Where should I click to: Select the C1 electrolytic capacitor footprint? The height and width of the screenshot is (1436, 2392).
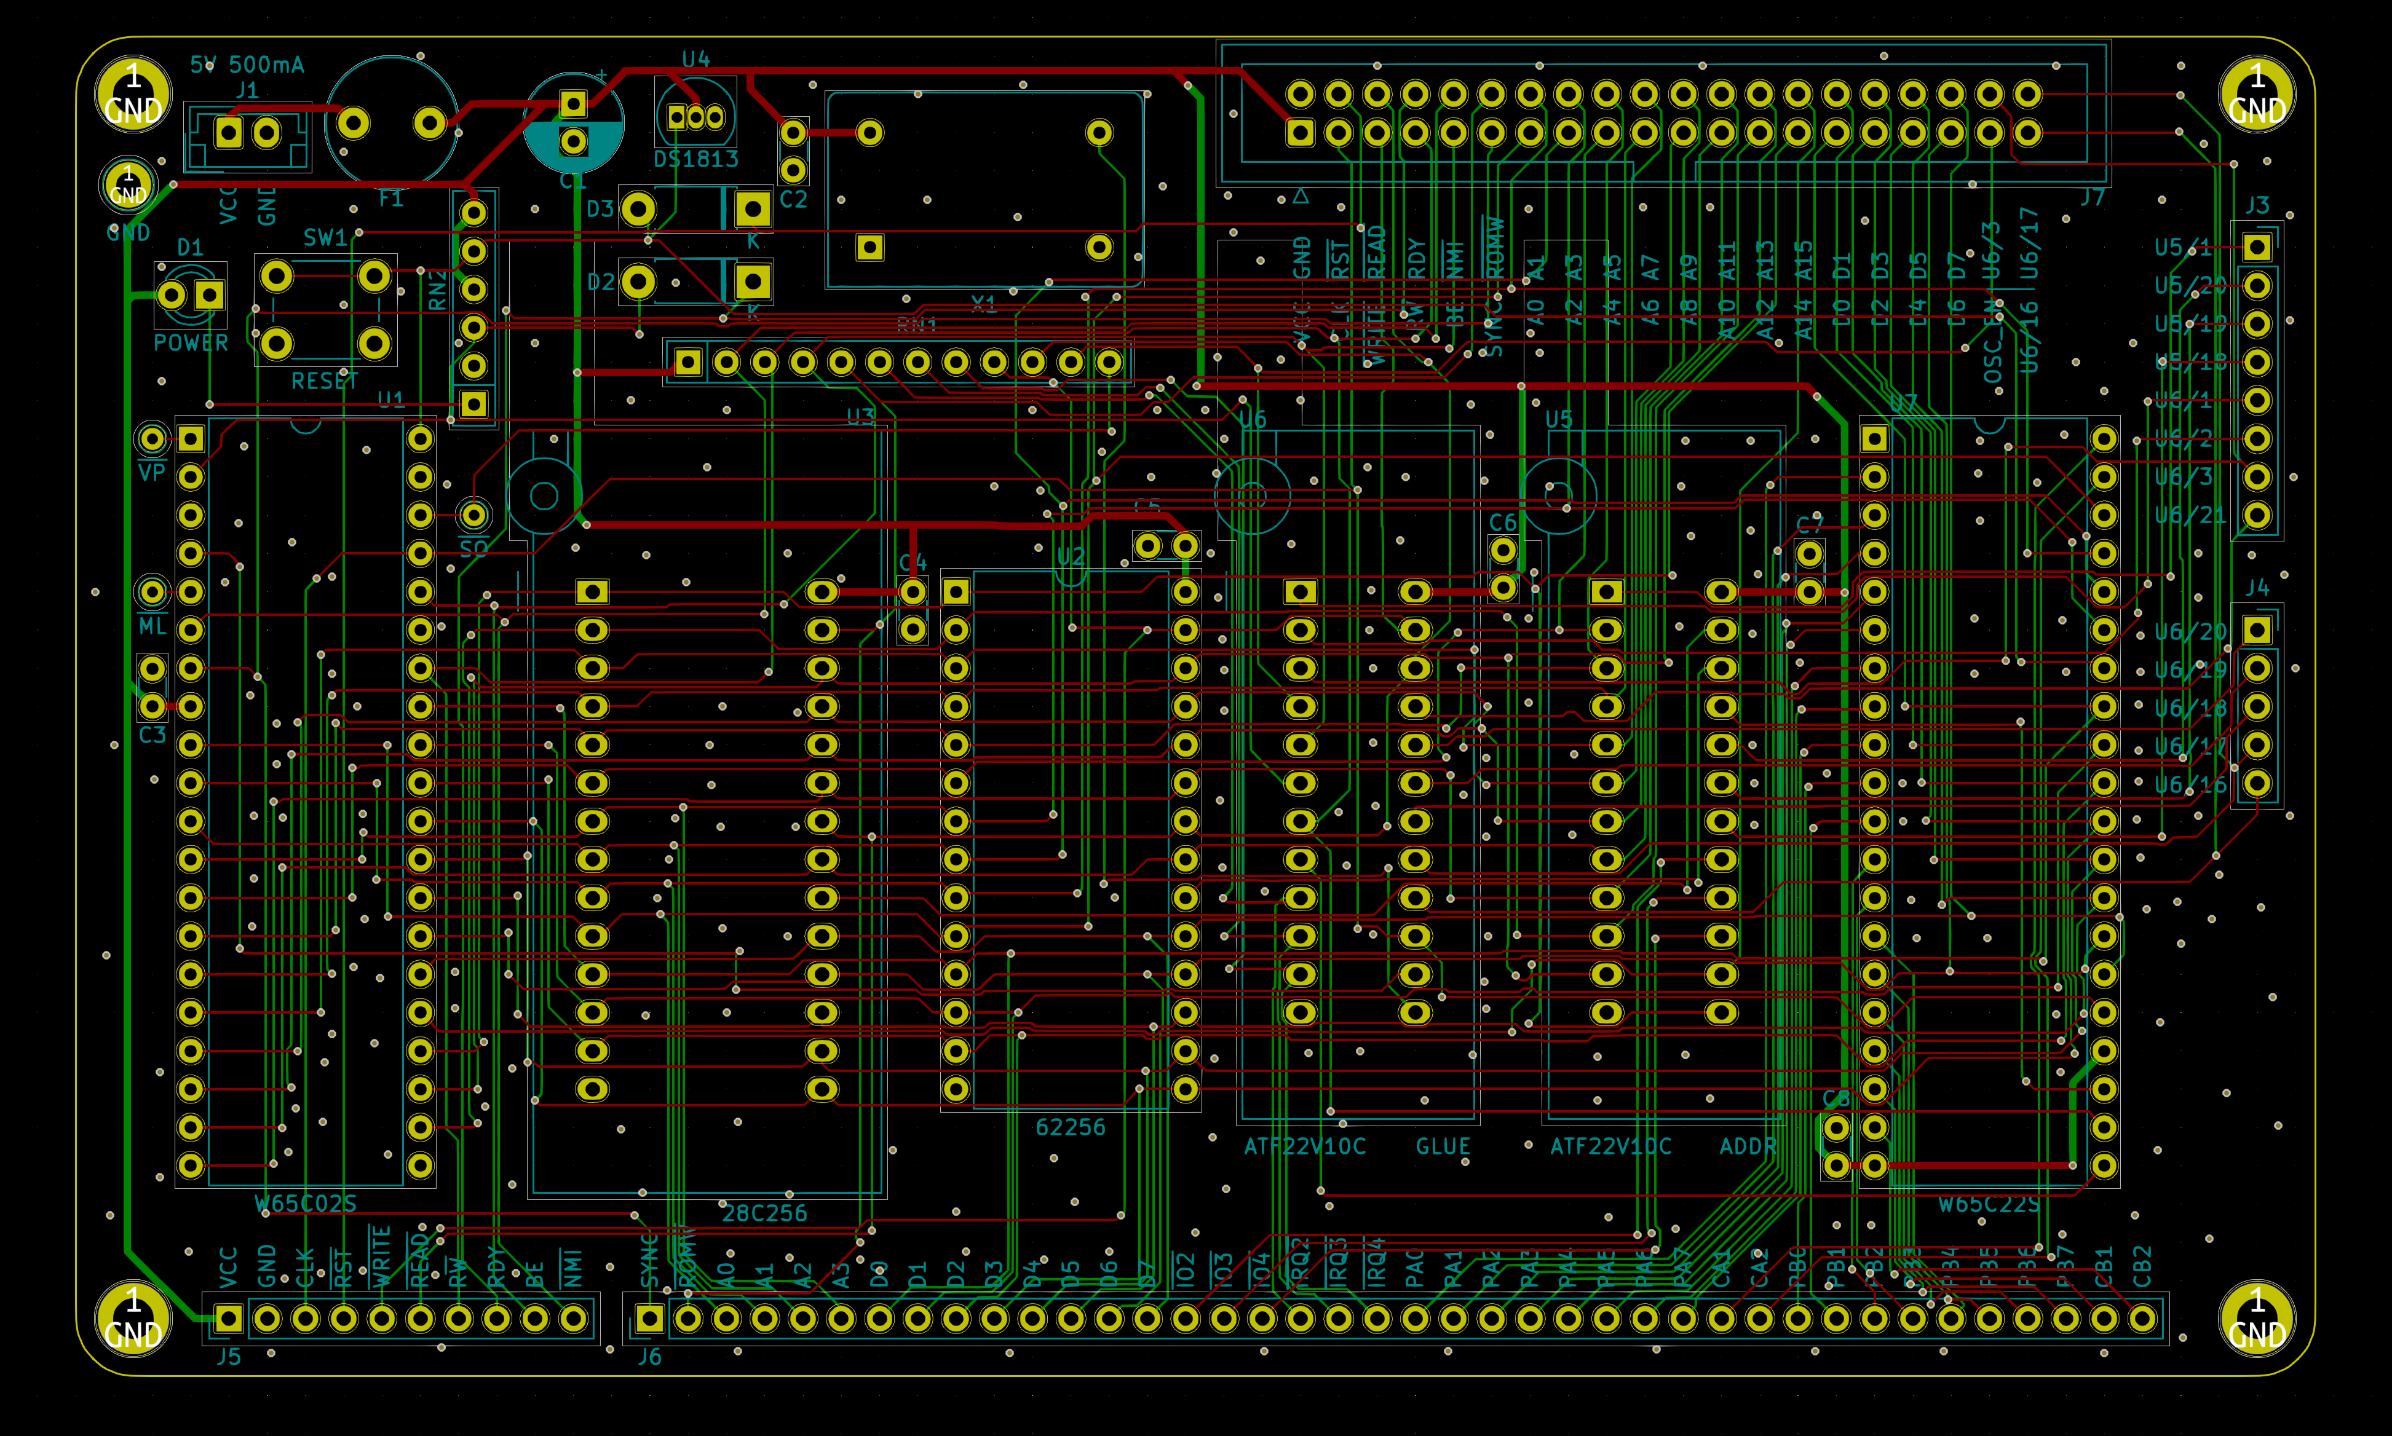tap(573, 123)
